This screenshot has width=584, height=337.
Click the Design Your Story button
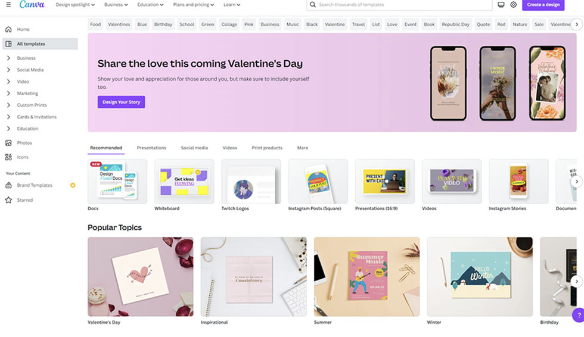[121, 102]
